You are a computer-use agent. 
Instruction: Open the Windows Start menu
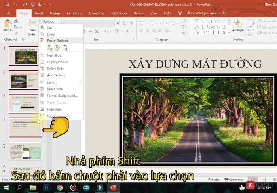[6, 188]
